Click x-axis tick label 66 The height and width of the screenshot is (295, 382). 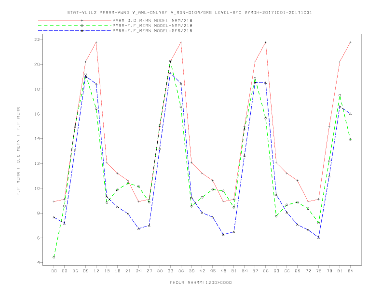click(x=287, y=271)
